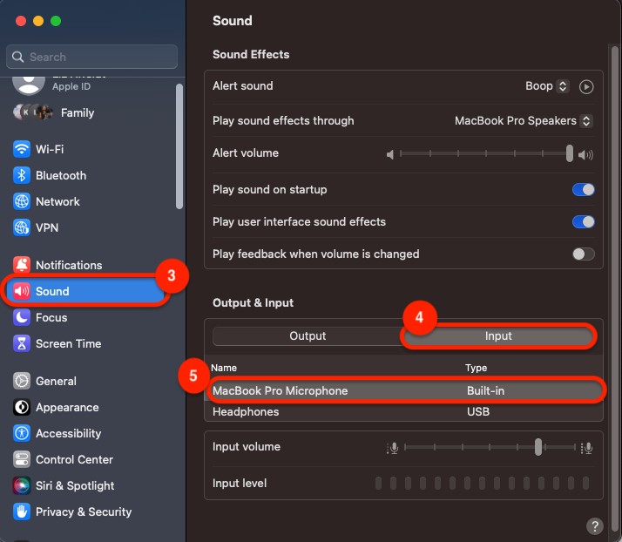Open the Boop alert sound dropdown
This screenshot has height=542, width=622.
[547, 86]
